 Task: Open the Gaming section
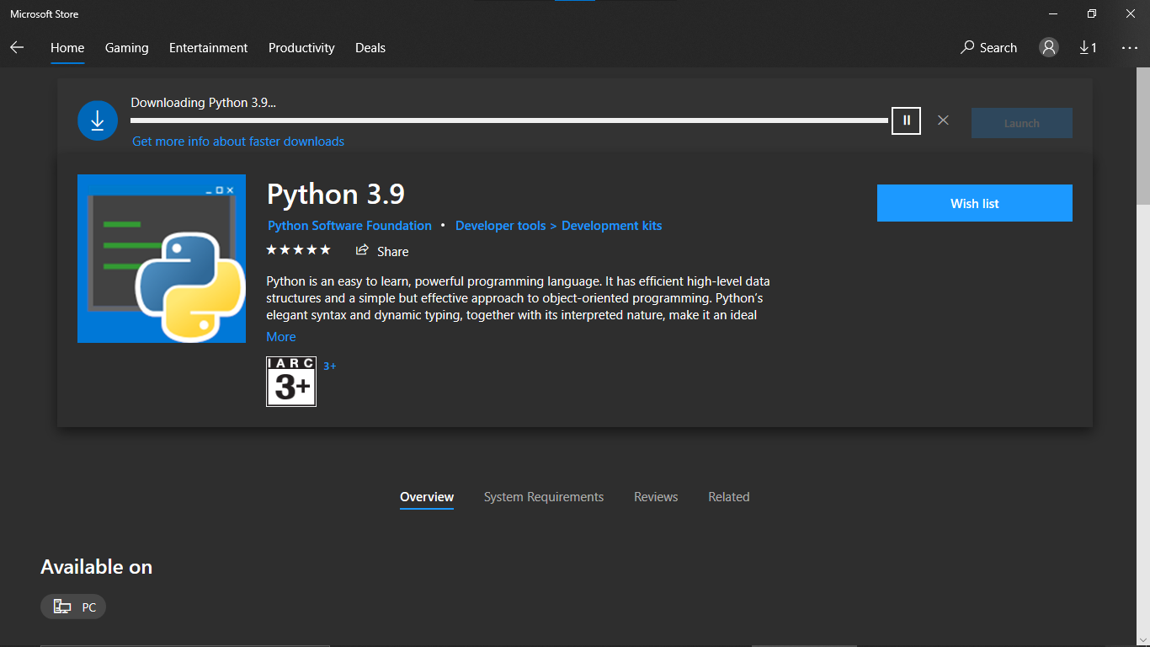(126, 48)
